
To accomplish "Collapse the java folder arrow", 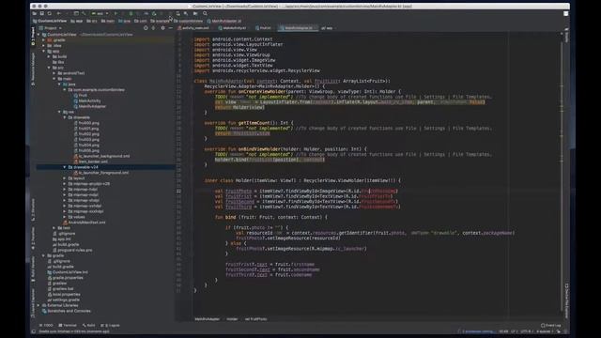I will coord(59,84).
